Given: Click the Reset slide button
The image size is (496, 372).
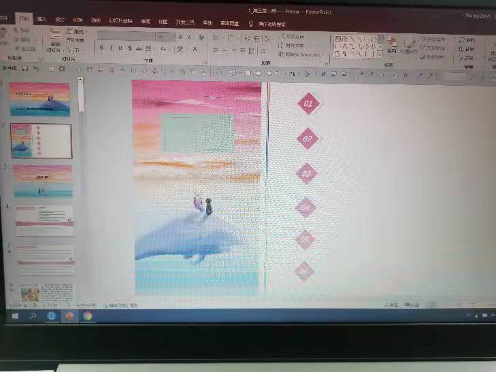Looking at the screenshot, I should coord(76,40).
